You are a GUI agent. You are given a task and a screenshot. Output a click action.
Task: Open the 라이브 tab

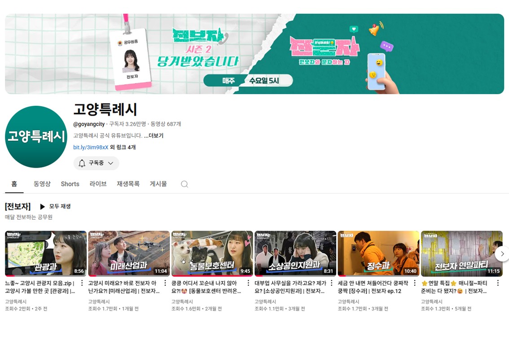coord(98,184)
